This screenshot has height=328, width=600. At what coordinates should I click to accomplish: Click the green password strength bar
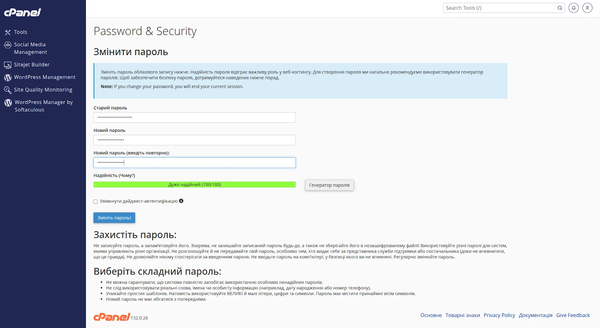(x=194, y=184)
